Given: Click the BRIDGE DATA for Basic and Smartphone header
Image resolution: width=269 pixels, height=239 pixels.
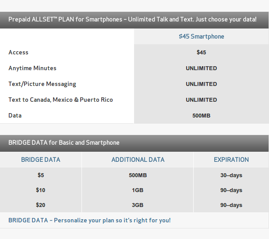Looking at the screenshot, I should 134,143.
